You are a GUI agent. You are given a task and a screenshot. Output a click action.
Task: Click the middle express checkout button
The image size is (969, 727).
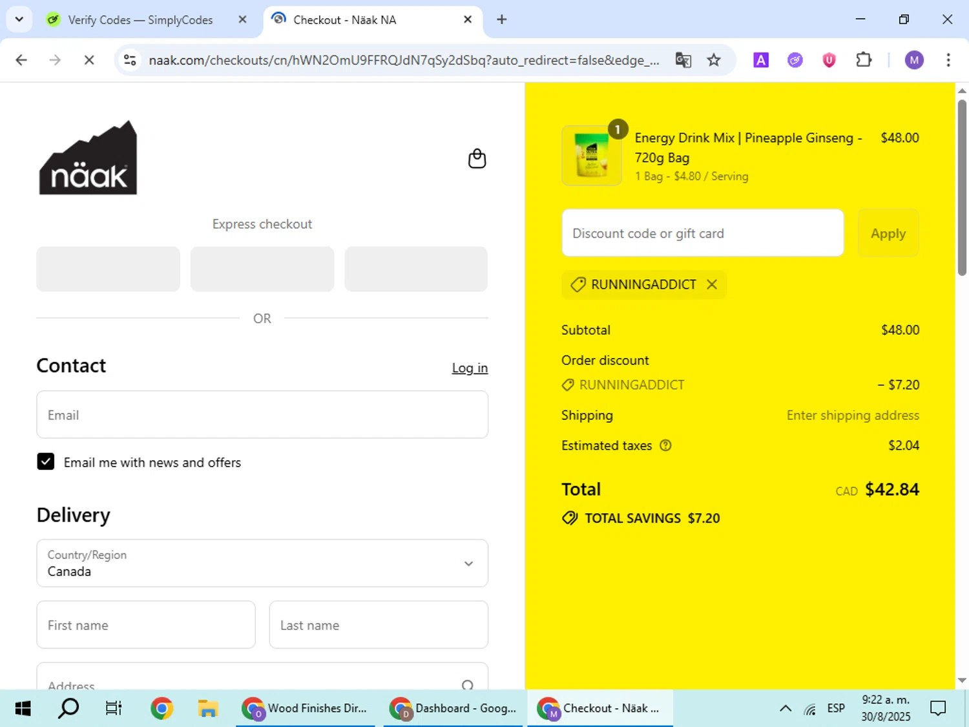coord(262,269)
